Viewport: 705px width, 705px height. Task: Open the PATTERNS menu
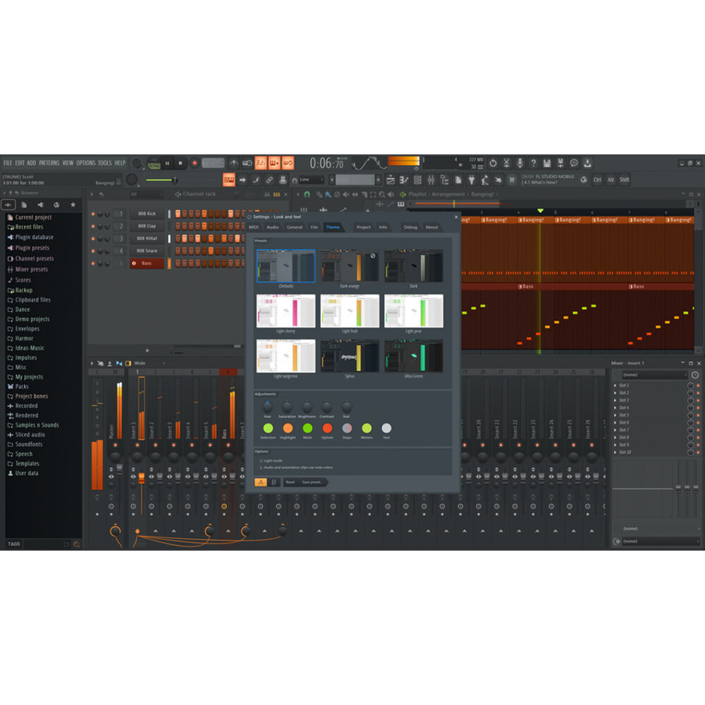pos(49,163)
